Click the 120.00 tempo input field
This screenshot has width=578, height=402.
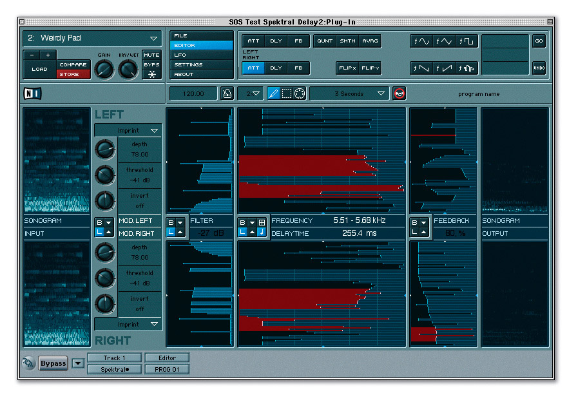click(192, 93)
